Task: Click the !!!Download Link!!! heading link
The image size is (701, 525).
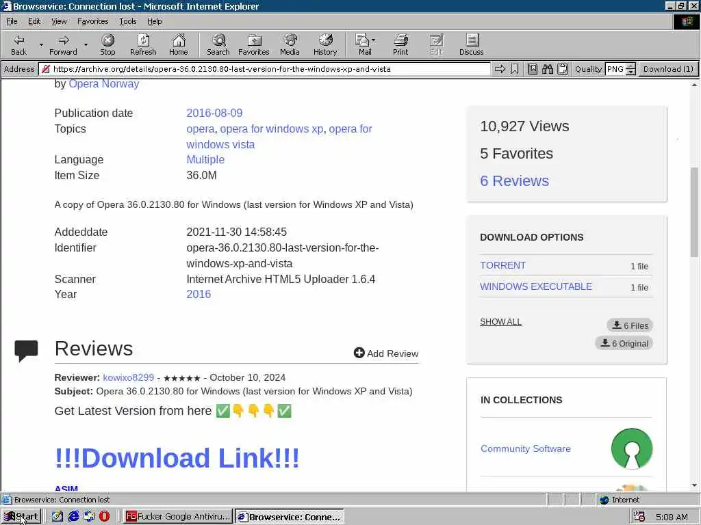Action: [177, 458]
